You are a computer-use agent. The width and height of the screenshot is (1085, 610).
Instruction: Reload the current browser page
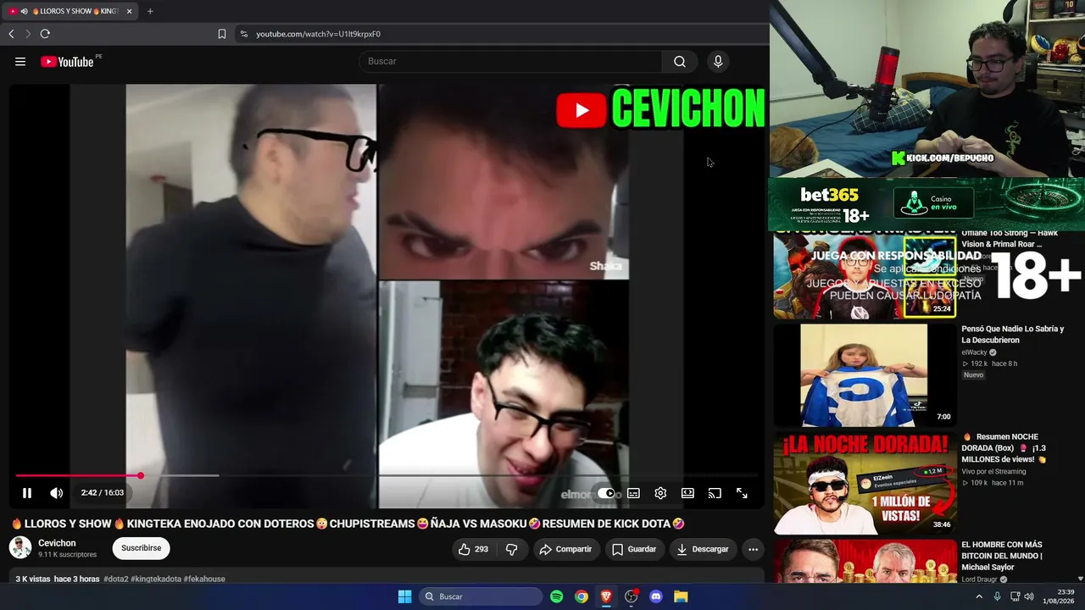pos(45,34)
